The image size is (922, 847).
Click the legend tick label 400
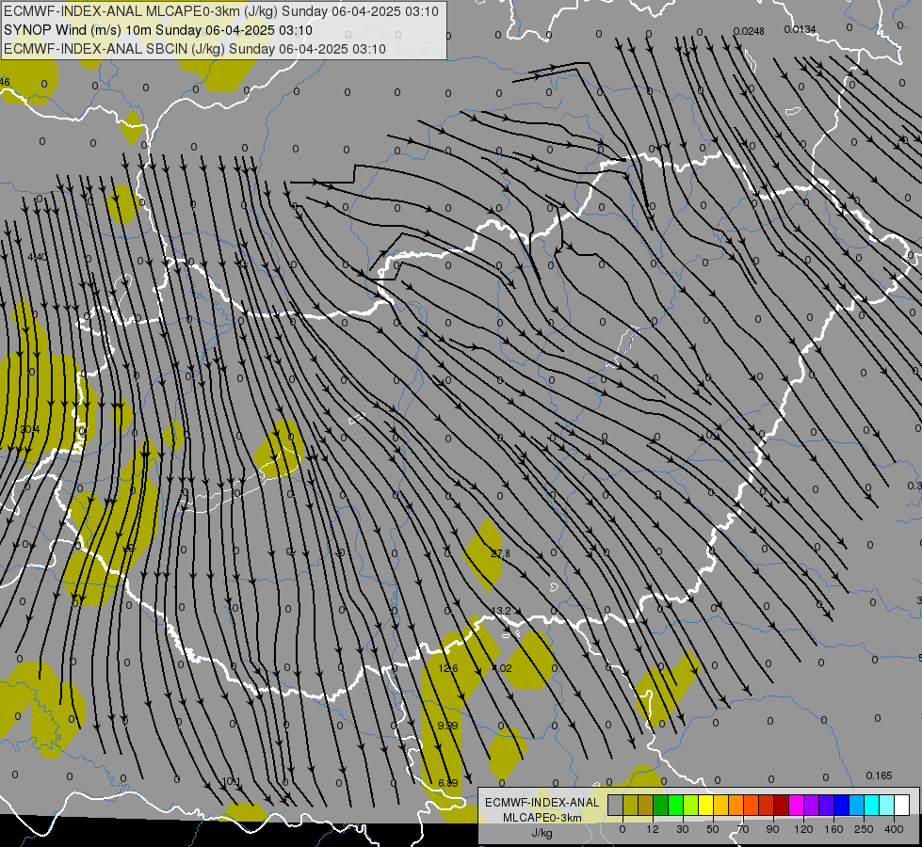[x=894, y=829]
